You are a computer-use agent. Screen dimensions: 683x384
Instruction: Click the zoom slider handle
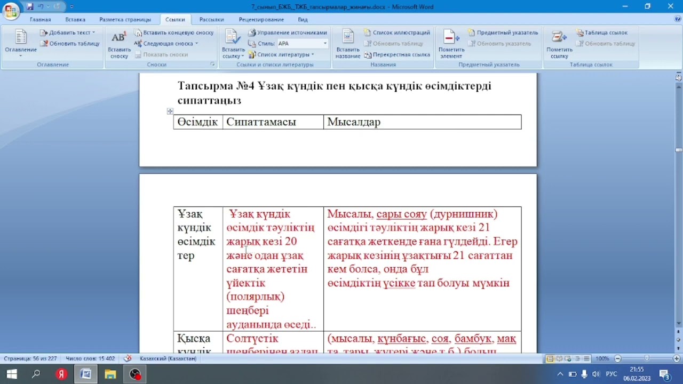pyautogui.click(x=647, y=358)
